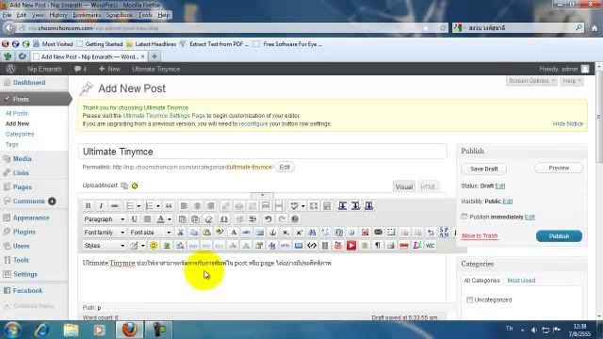The width and height of the screenshot is (603, 339).
Task: Click the Preview button
Action: tap(559, 168)
